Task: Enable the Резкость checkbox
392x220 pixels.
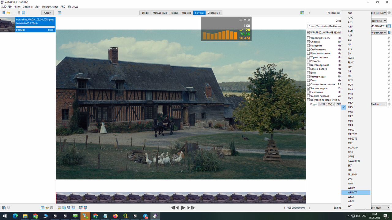Action: point(308,61)
